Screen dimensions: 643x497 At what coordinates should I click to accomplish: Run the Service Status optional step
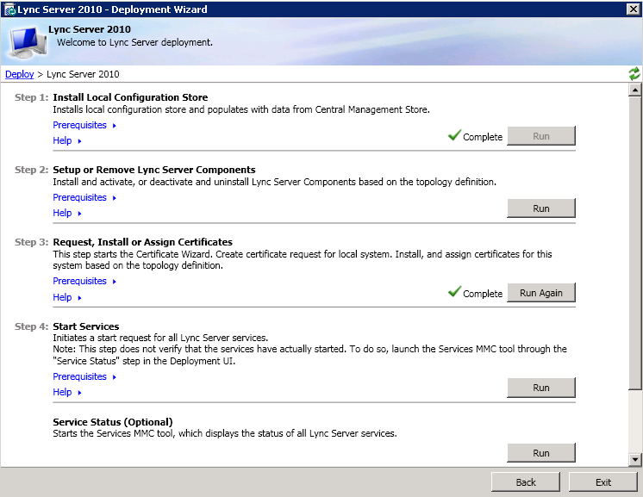(x=540, y=453)
